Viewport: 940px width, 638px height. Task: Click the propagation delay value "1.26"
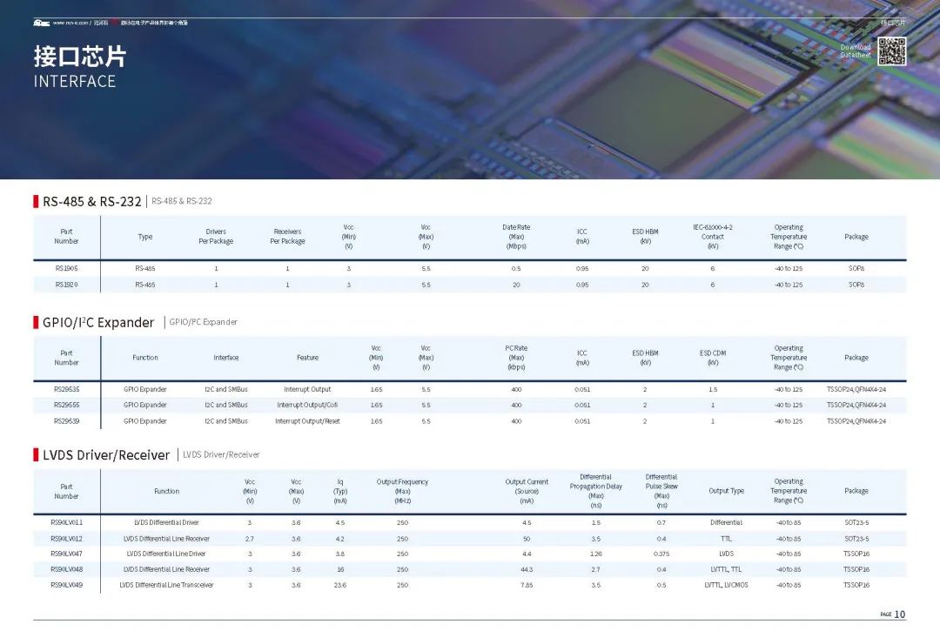tap(596, 554)
